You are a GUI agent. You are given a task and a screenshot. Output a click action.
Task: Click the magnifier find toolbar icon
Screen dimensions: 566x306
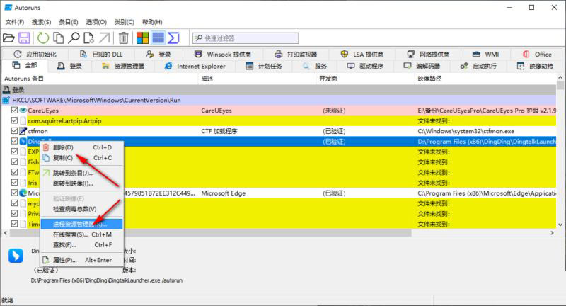point(74,38)
